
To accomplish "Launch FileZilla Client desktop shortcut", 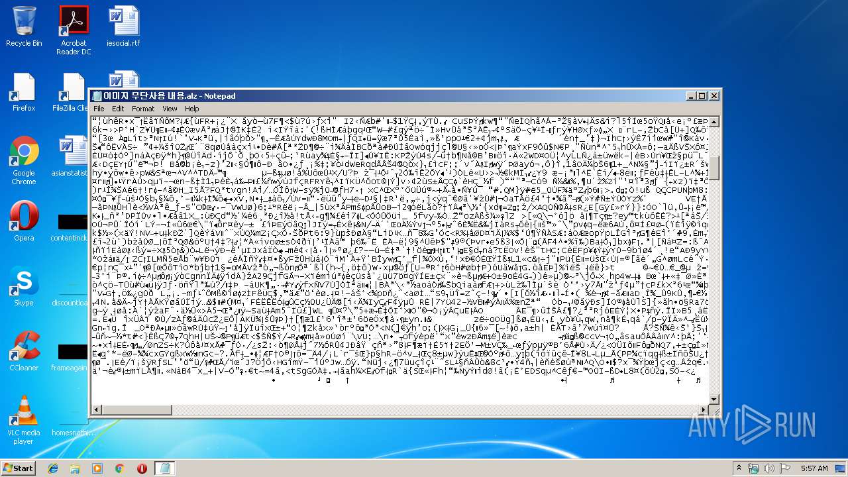I will (x=70, y=91).
